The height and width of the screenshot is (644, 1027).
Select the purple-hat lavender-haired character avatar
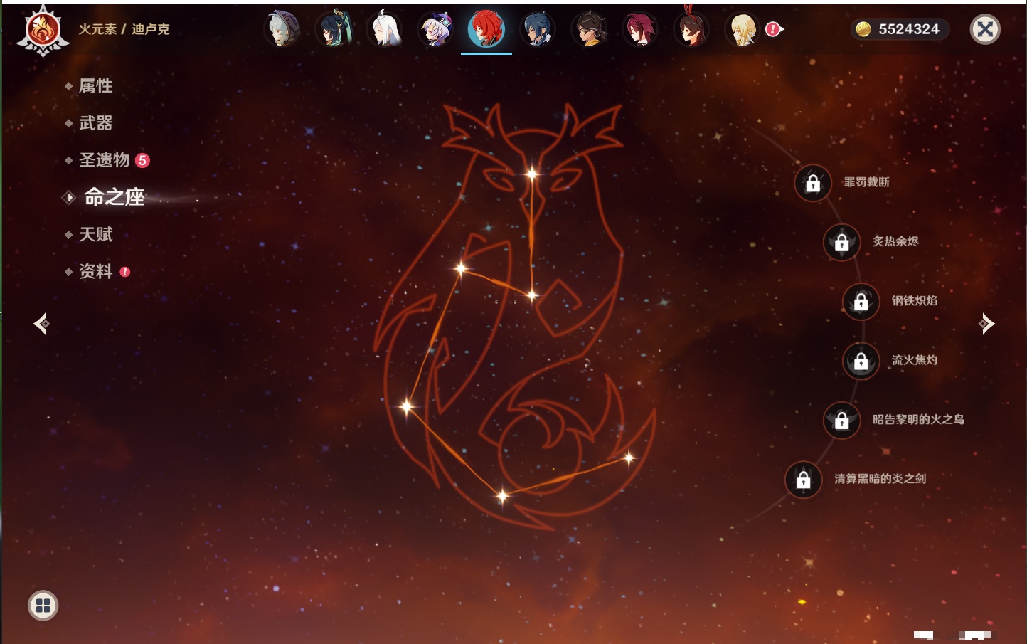(436, 29)
